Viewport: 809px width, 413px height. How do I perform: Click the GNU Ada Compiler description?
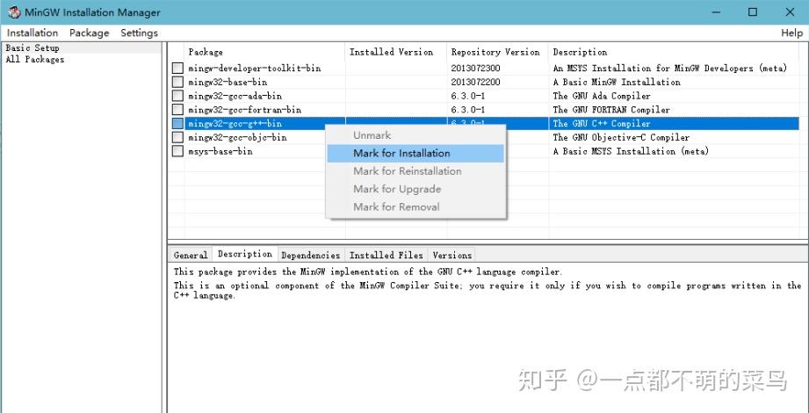[x=602, y=96]
